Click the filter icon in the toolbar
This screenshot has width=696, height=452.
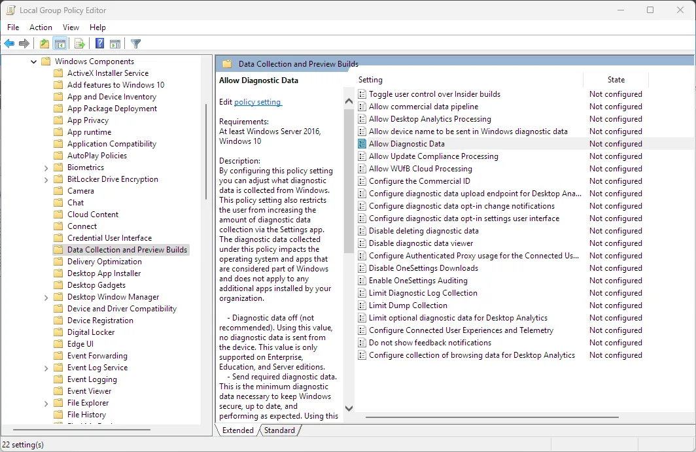pyautogui.click(x=135, y=43)
